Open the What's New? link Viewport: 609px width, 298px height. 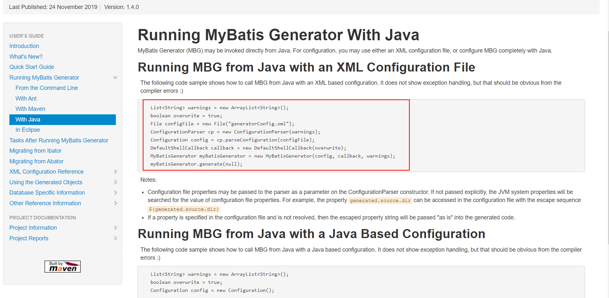coord(26,57)
